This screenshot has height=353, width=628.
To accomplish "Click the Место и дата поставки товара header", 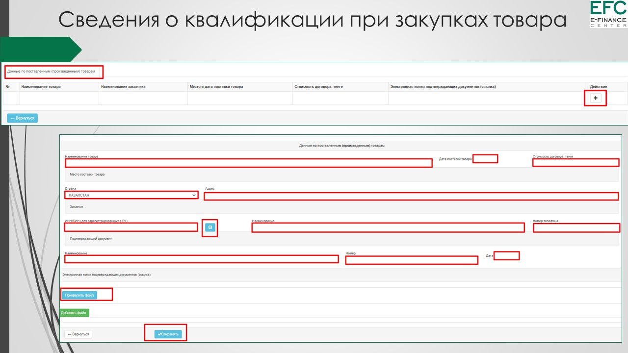I will click(216, 87).
